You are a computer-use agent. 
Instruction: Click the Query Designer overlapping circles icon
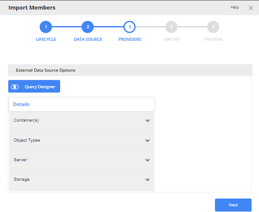click(15, 87)
